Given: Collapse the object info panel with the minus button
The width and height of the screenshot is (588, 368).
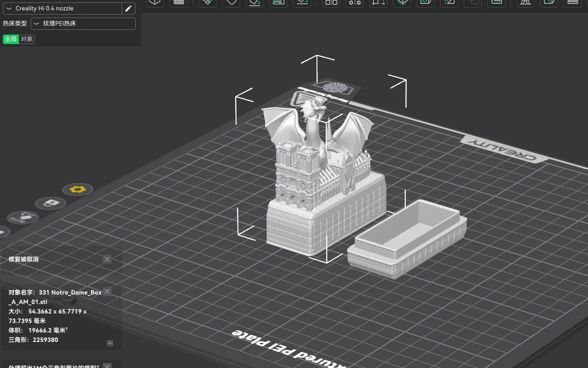Looking at the screenshot, I should (110, 343).
